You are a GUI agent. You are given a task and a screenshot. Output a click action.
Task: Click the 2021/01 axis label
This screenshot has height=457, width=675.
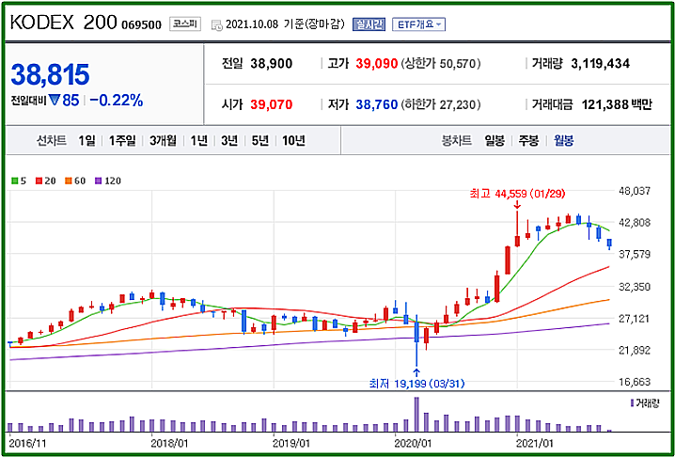(534, 442)
